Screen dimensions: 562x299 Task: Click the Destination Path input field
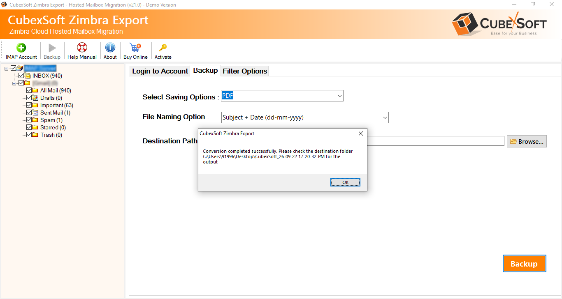click(x=435, y=141)
